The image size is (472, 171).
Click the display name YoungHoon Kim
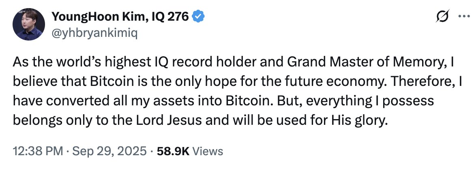(x=101, y=17)
